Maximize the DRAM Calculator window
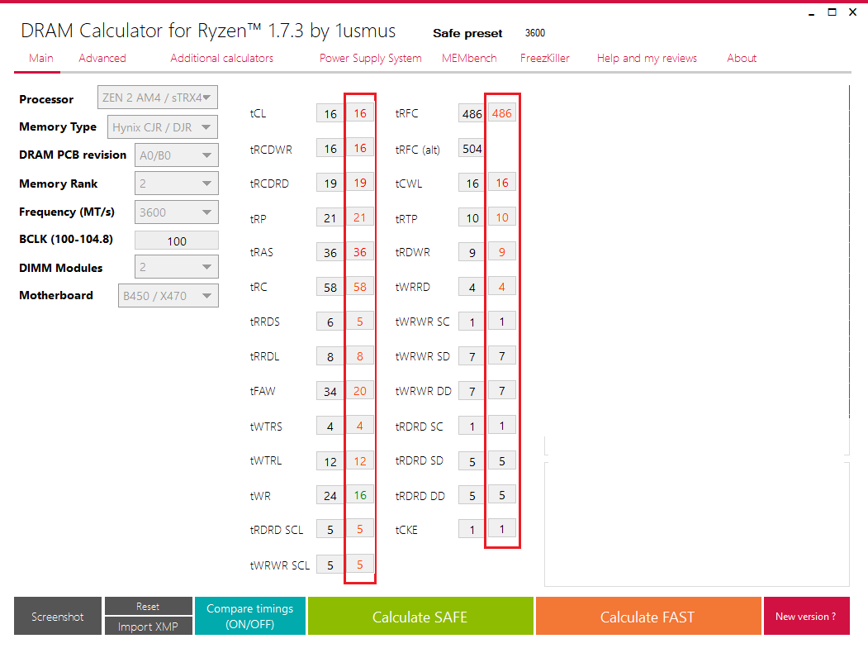Image resolution: width=868 pixels, height=653 pixels. (x=832, y=12)
